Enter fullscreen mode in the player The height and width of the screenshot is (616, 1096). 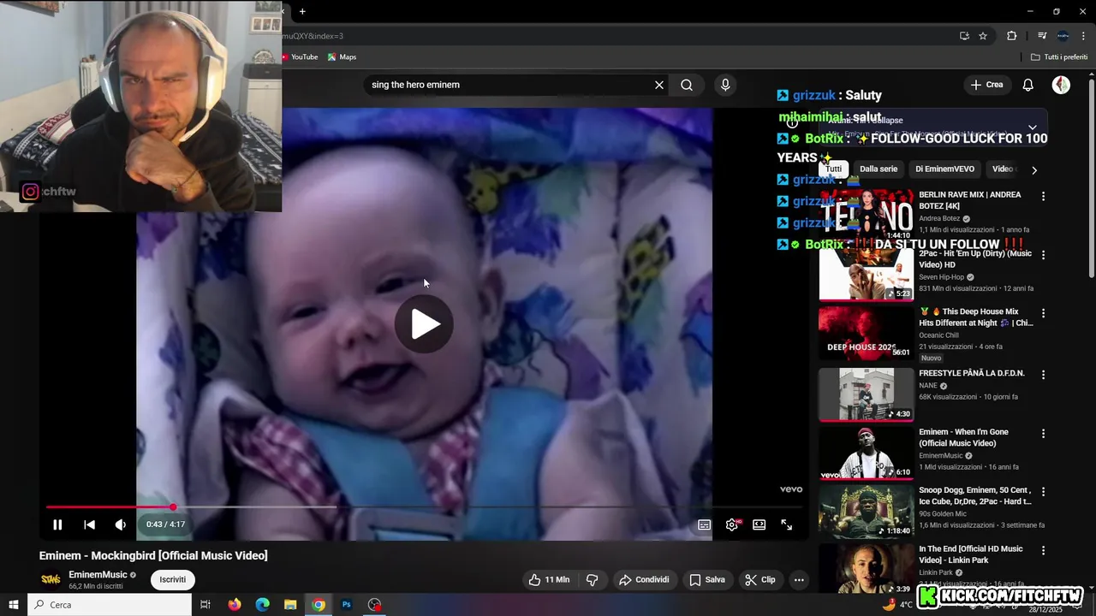click(787, 524)
